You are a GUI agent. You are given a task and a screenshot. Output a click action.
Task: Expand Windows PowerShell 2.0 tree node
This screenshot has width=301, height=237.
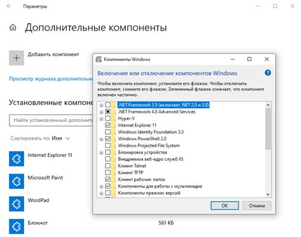tap(102, 139)
